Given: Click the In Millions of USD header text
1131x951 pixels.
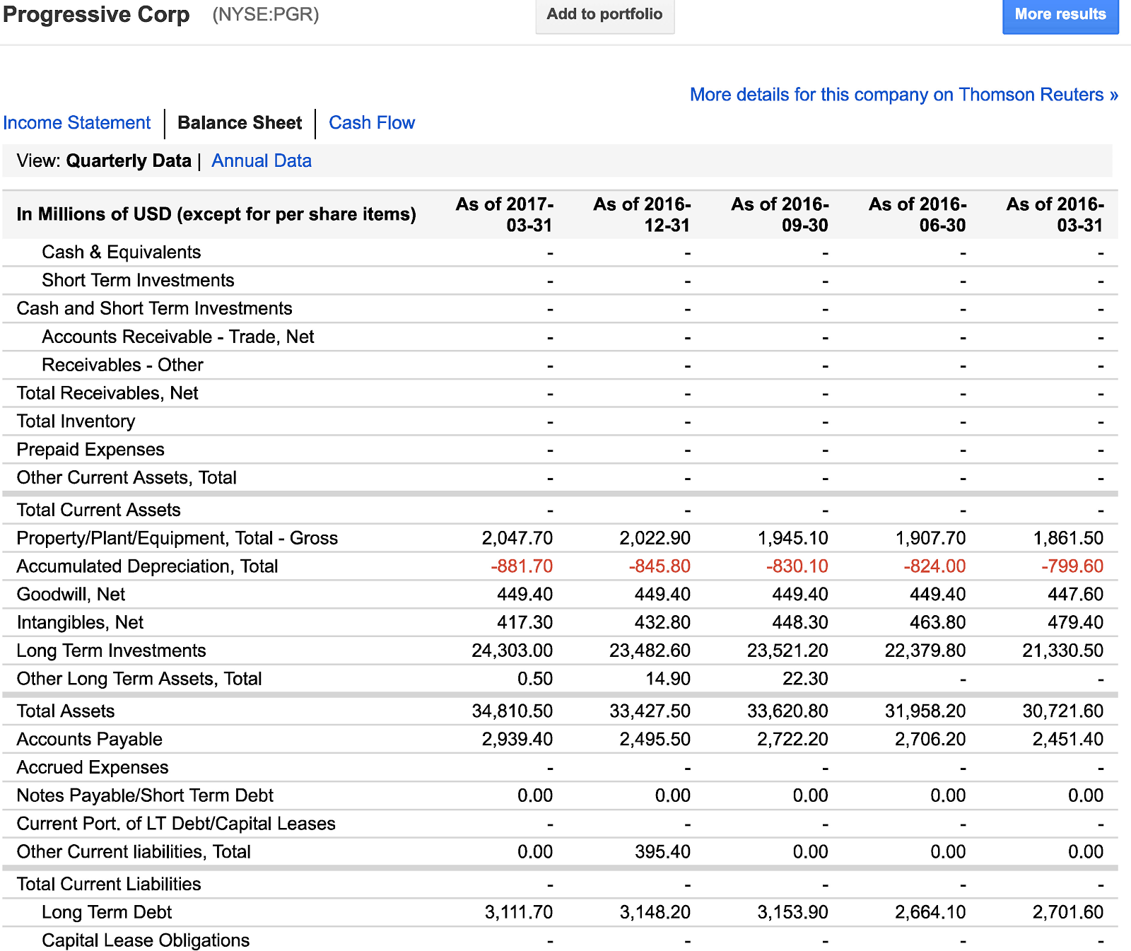Looking at the screenshot, I should tap(216, 214).
